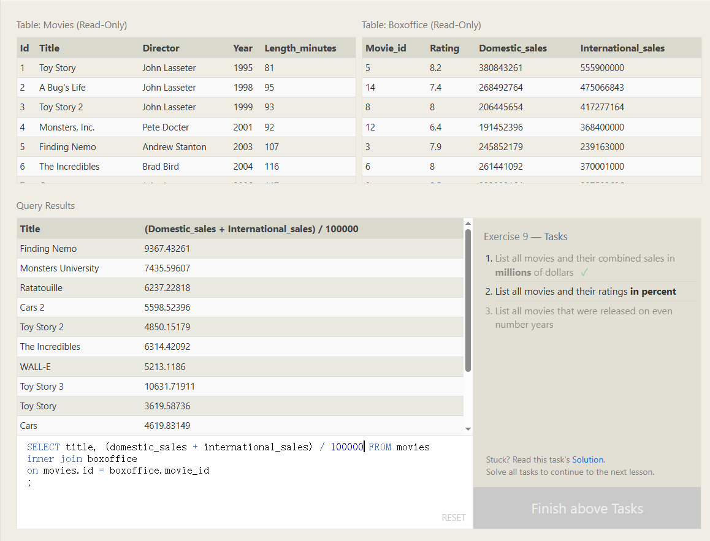This screenshot has width=710, height=541.
Task: Click Toy Story 3 in Query Results
Action: pos(42,387)
